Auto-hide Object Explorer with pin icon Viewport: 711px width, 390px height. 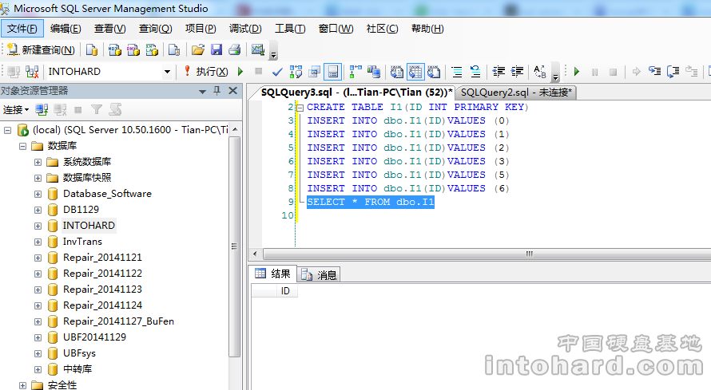(217, 91)
